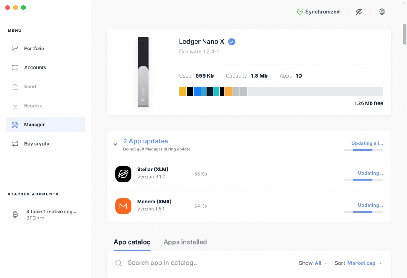Click the 56 Kb size for Stellar

click(x=201, y=174)
